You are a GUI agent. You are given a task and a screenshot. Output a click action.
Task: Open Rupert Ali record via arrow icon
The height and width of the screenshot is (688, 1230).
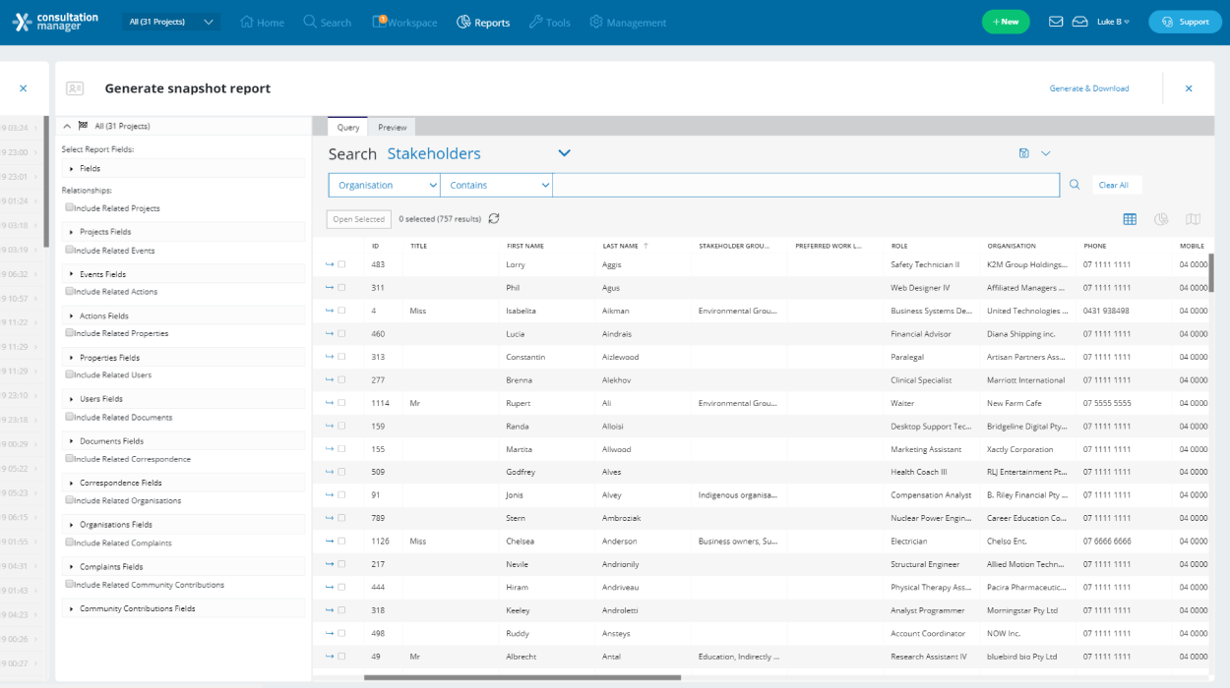click(x=330, y=403)
